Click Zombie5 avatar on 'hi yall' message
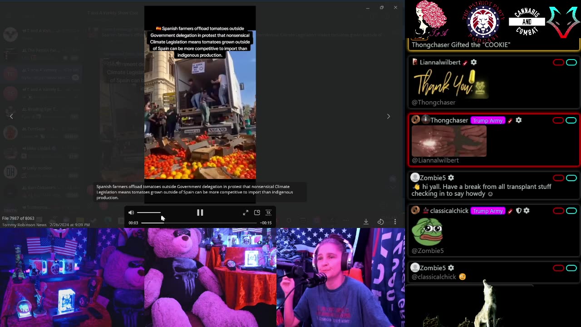This screenshot has height=327, width=581. tap(415, 178)
